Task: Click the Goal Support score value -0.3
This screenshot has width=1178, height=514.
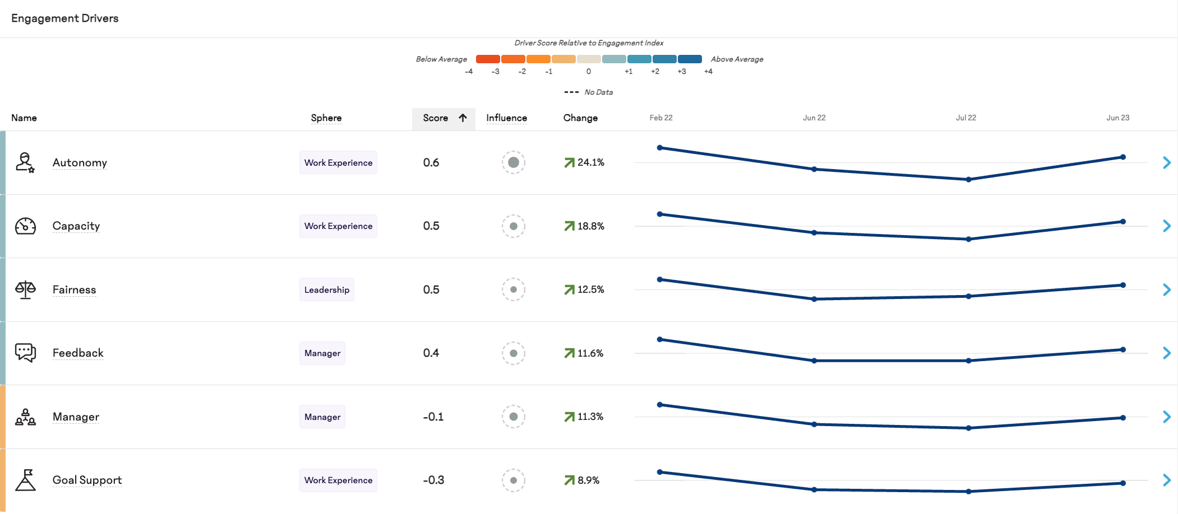Action: [433, 480]
